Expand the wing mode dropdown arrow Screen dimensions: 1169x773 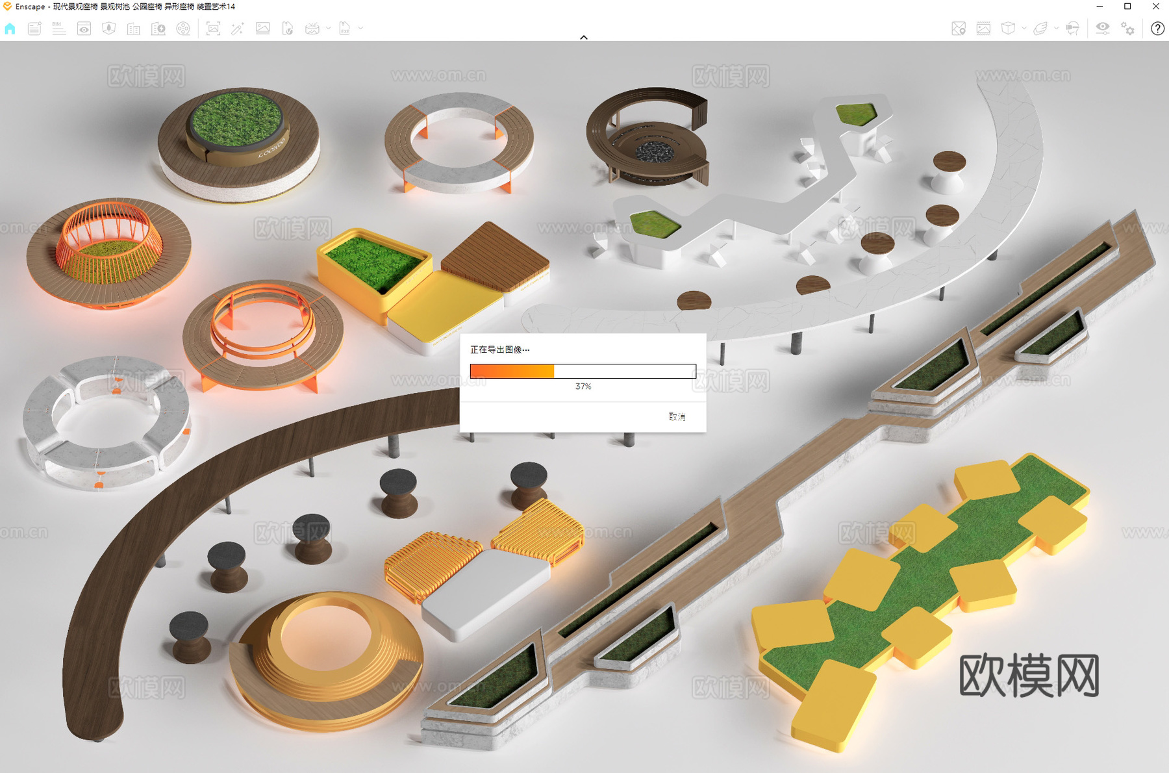point(1056,29)
